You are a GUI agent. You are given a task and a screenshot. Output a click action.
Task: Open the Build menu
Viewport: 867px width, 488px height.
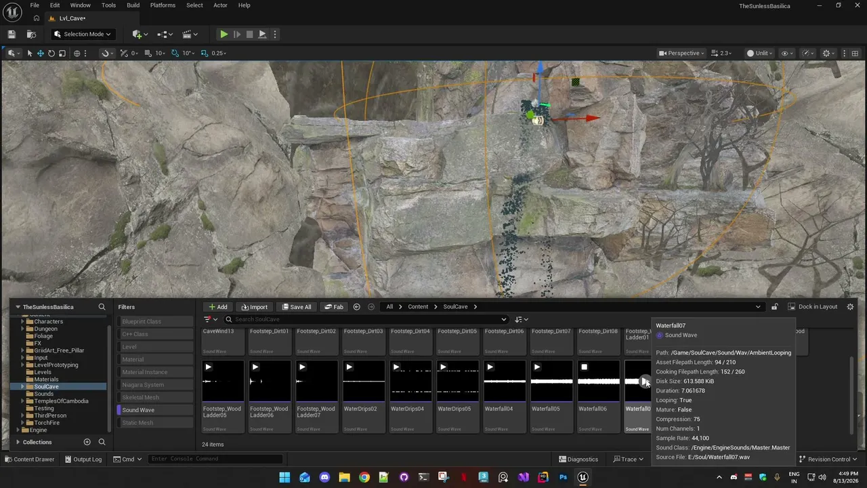point(133,5)
